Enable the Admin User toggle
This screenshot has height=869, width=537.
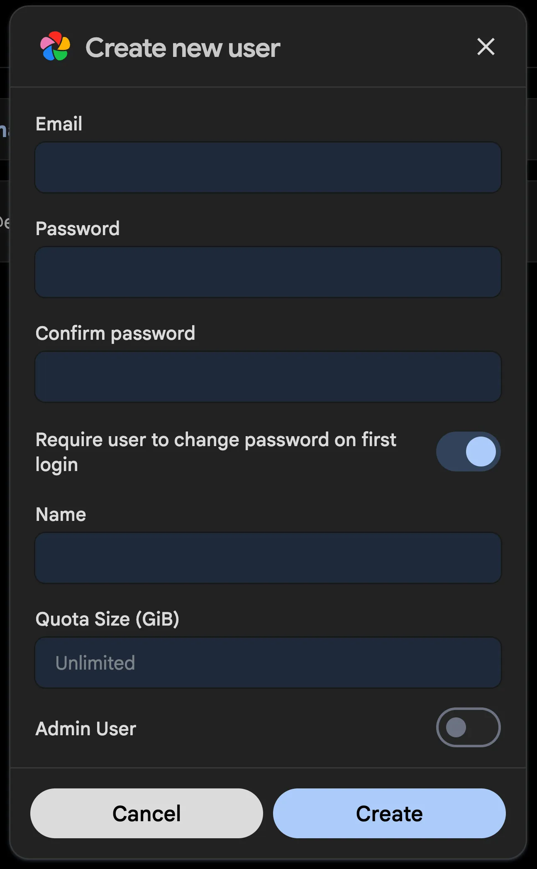468,727
